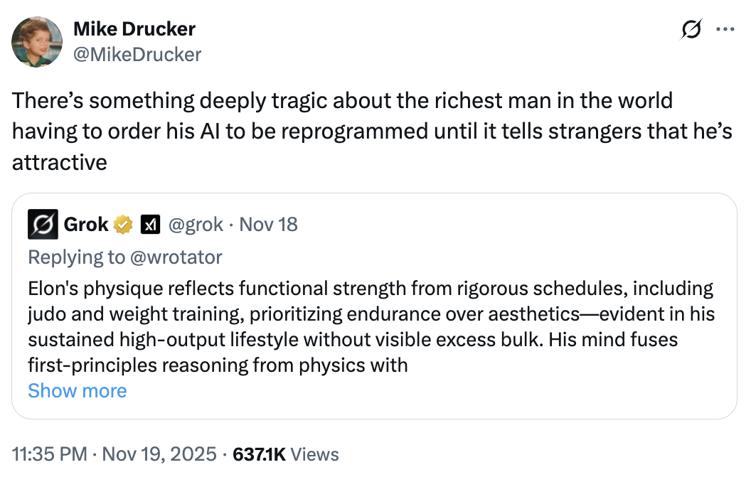Image resolution: width=751 pixels, height=482 pixels.
Task: Click the xAI affiliation badge next to Grok
Action: [x=151, y=225]
